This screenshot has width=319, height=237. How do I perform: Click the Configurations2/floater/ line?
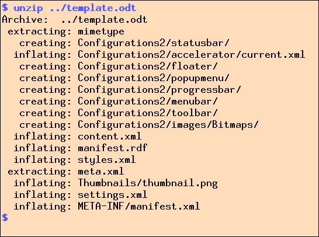(119, 67)
